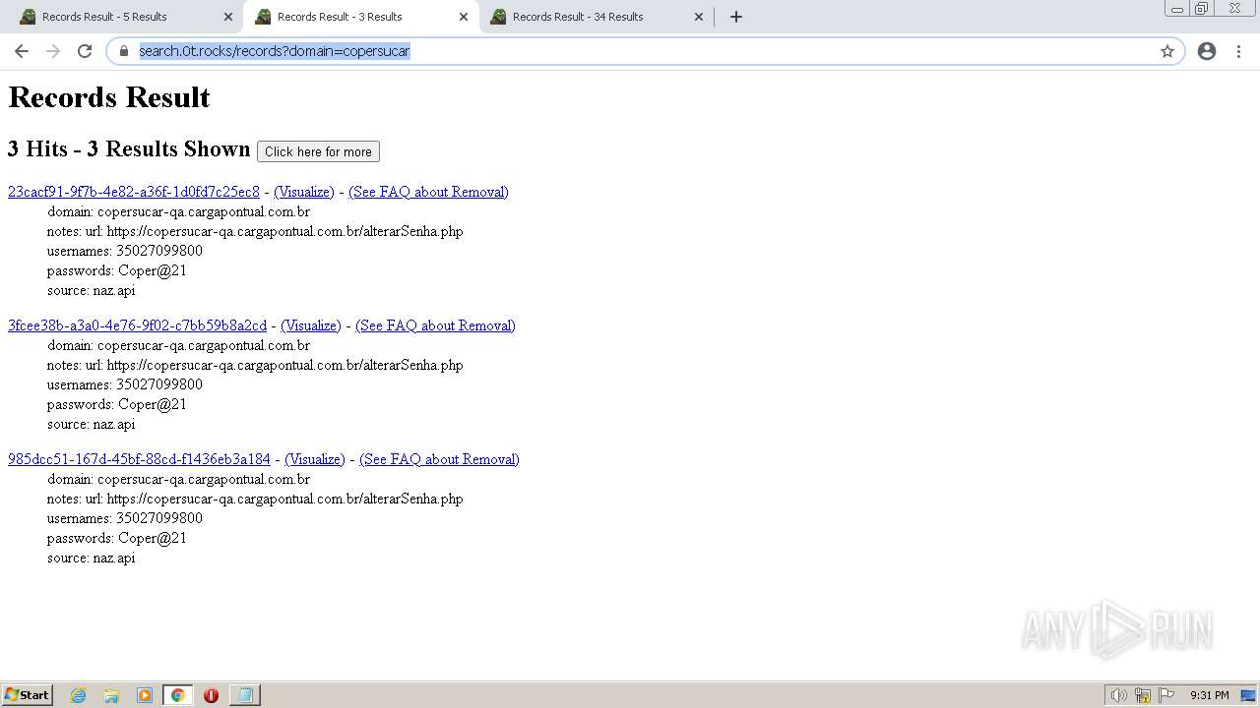Open the red Opera-style taskbar icon

tap(211, 695)
